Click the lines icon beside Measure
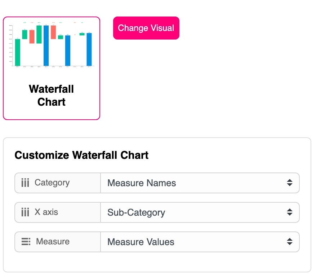 (x=26, y=242)
